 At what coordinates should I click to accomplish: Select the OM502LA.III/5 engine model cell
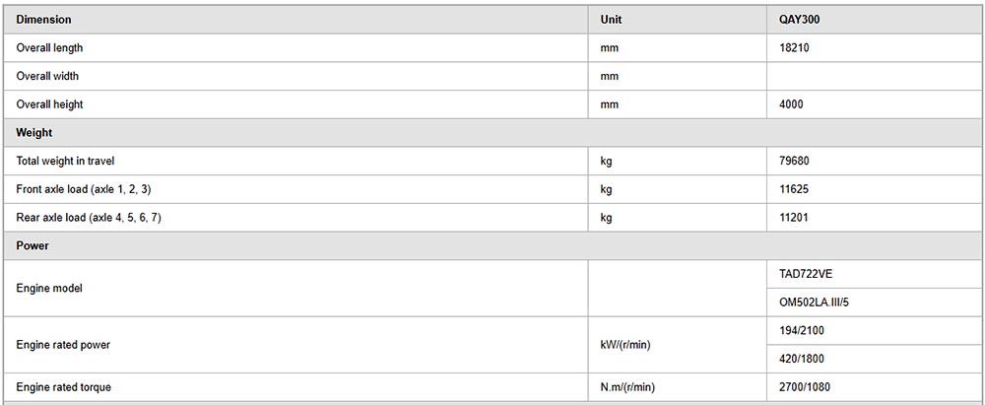(874, 303)
